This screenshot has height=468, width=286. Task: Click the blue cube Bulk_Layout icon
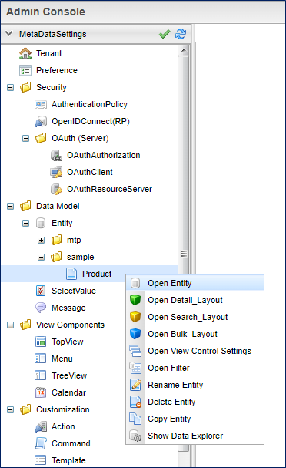click(135, 335)
